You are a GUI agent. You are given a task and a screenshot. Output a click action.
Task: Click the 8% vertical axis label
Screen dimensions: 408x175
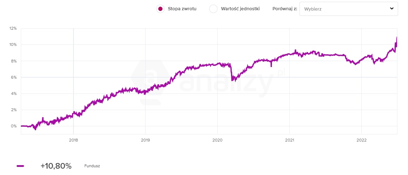[14, 61]
